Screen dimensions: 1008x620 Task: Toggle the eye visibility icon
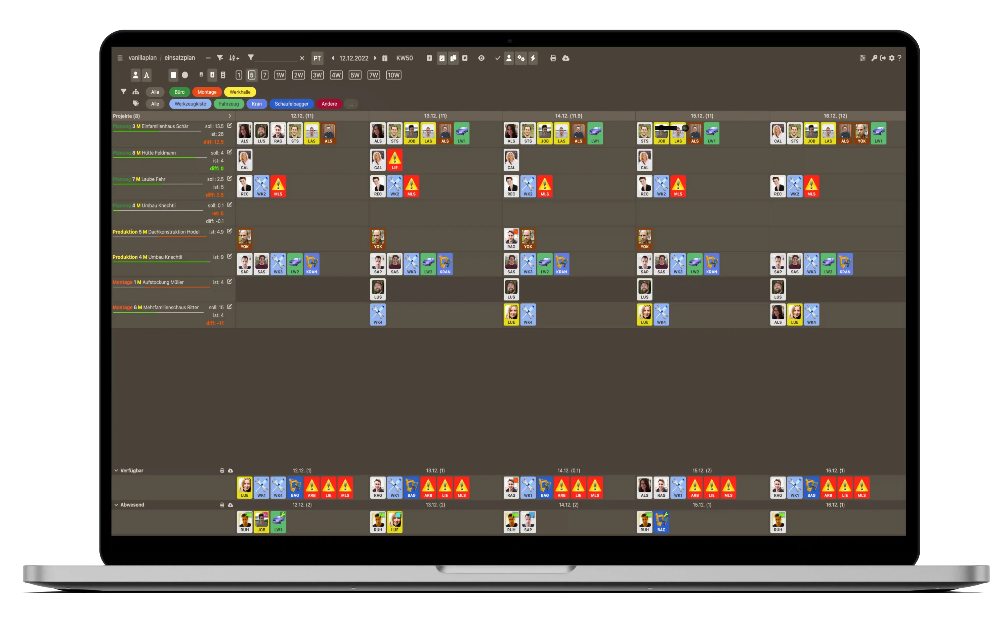tap(481, 58)
